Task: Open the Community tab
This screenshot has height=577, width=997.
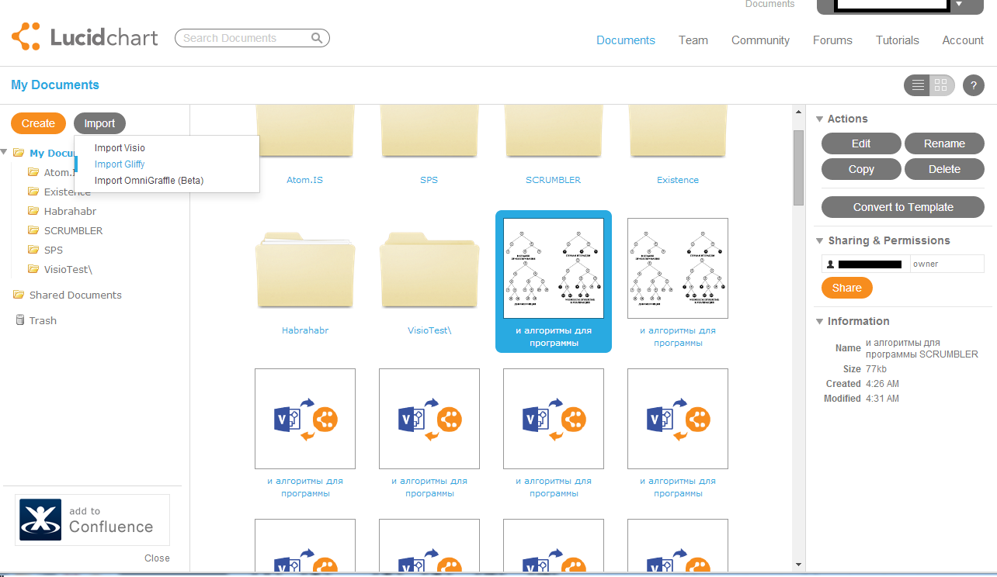Action: pyautogui.click(x=760, y=40)
